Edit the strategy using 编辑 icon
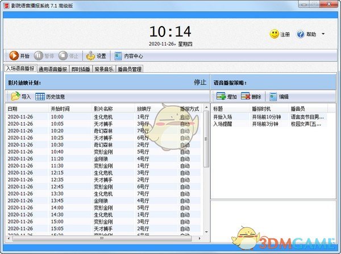 click(273, 97)
